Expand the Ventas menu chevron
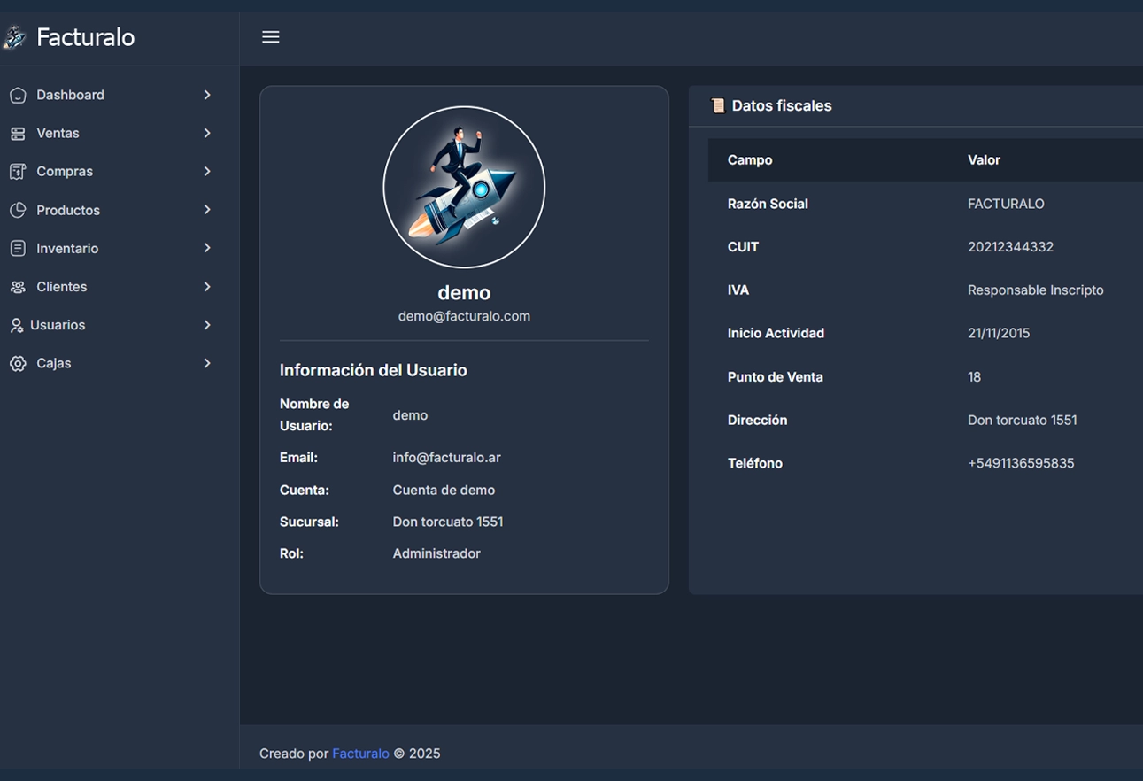 click(x=207, y=133)
